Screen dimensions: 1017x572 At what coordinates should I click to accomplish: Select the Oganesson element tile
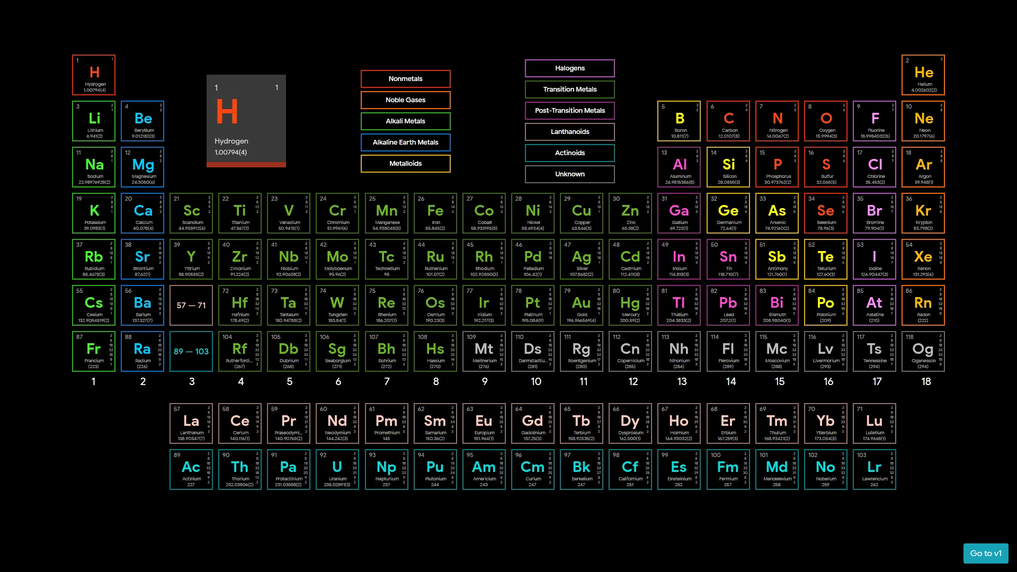(923, 351)
